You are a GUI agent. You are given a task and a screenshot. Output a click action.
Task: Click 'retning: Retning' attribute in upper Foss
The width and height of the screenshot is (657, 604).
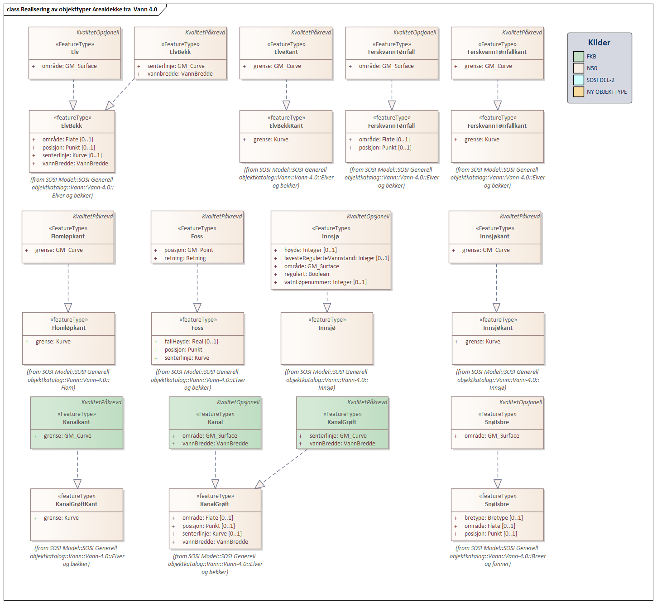pos(185,258)
